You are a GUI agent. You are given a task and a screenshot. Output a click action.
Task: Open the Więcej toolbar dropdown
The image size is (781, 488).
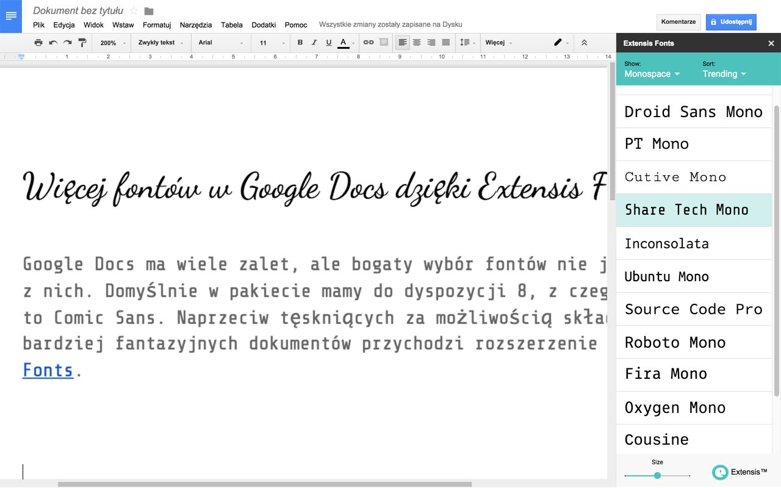point(498,43)
